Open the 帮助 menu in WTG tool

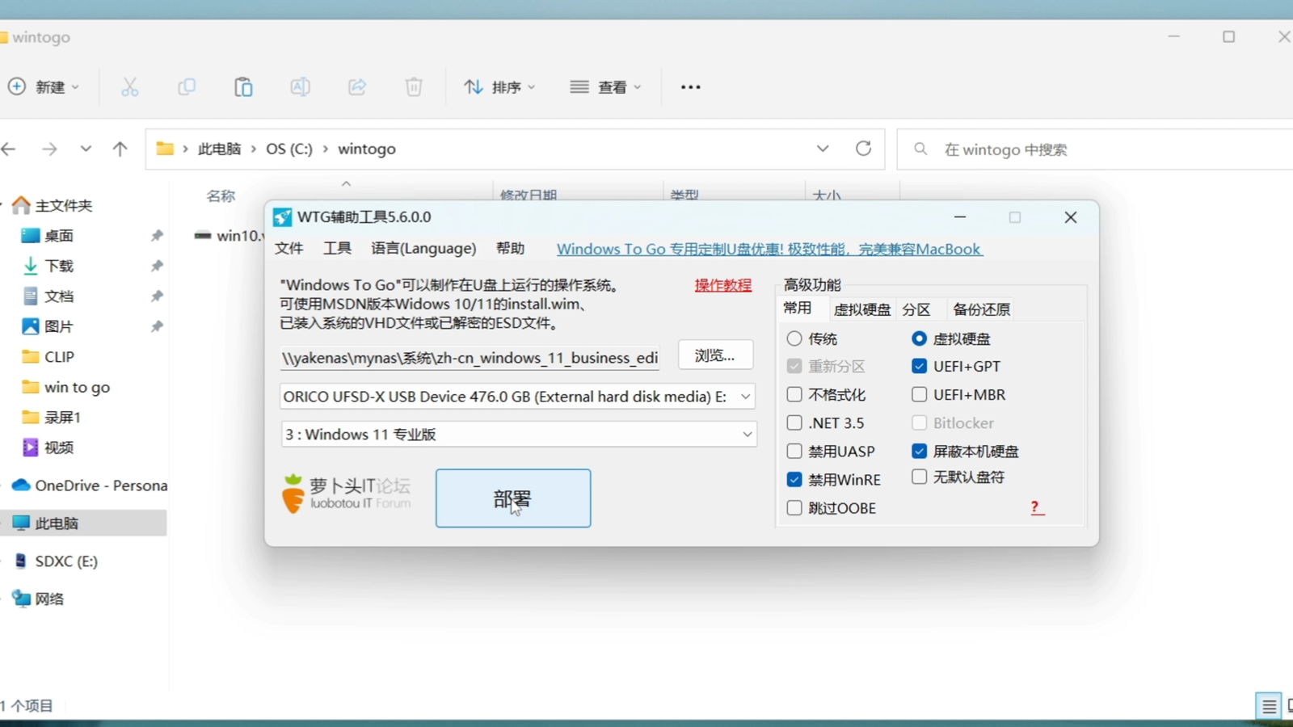(510, 249)
